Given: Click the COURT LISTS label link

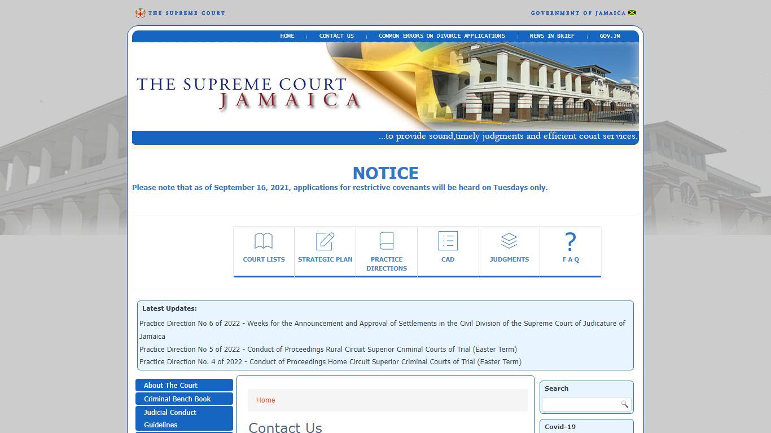Looking at the screenshot, I should coord(264,259).
